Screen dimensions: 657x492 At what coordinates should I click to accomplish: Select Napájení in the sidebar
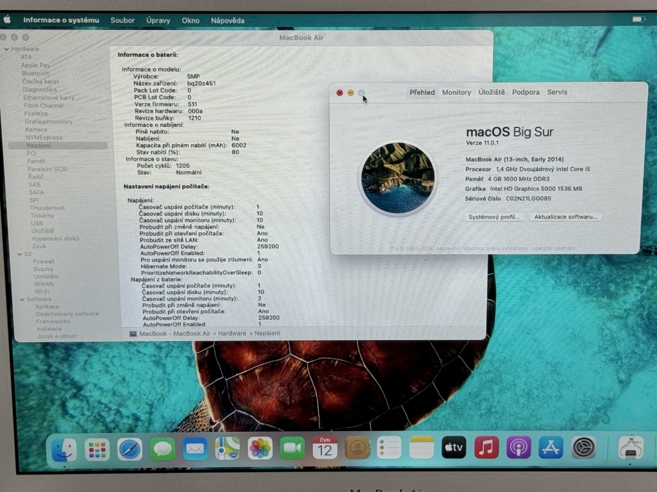coord(58,145)
